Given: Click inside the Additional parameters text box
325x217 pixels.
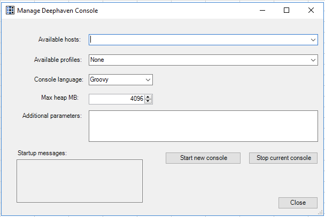Looking at the screenshot, I should 203,126.
